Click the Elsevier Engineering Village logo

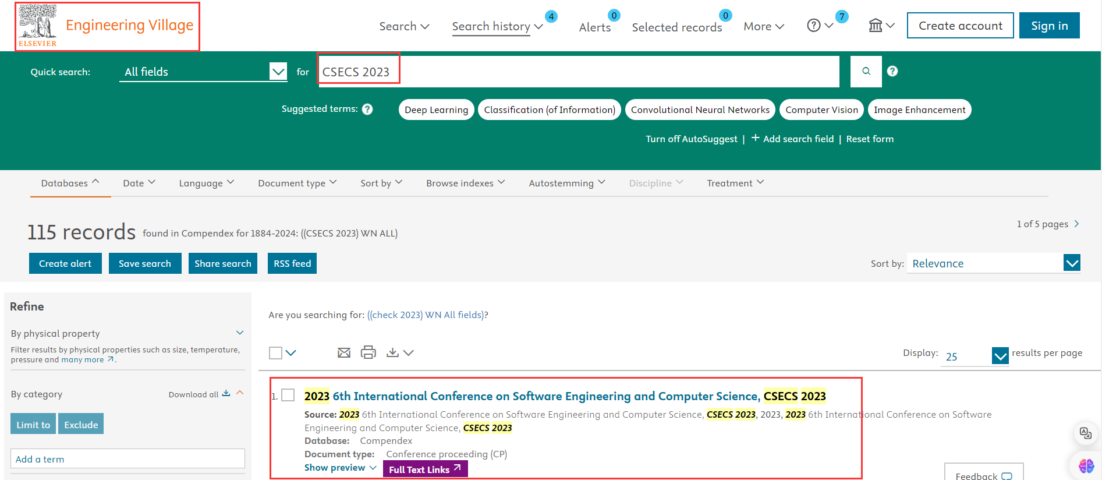point(107,26)
